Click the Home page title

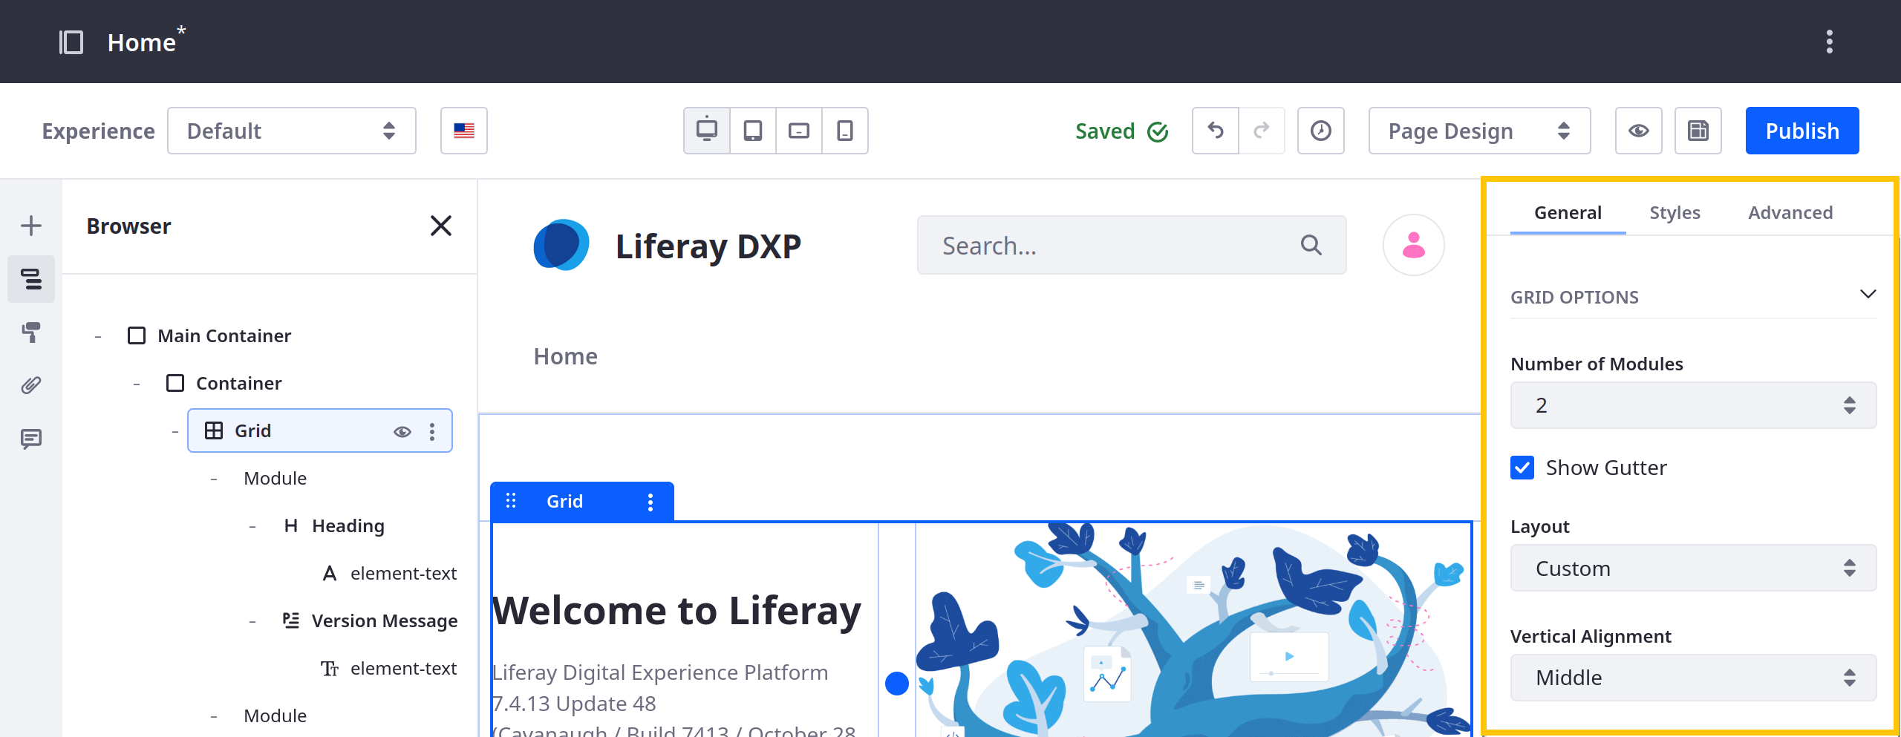click(142, 42)
